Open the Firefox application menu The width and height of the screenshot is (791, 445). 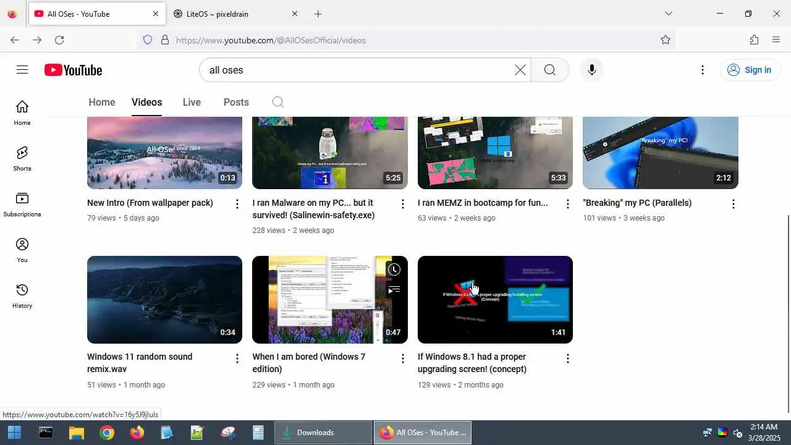pyautogui.click(x=776, y=40)
